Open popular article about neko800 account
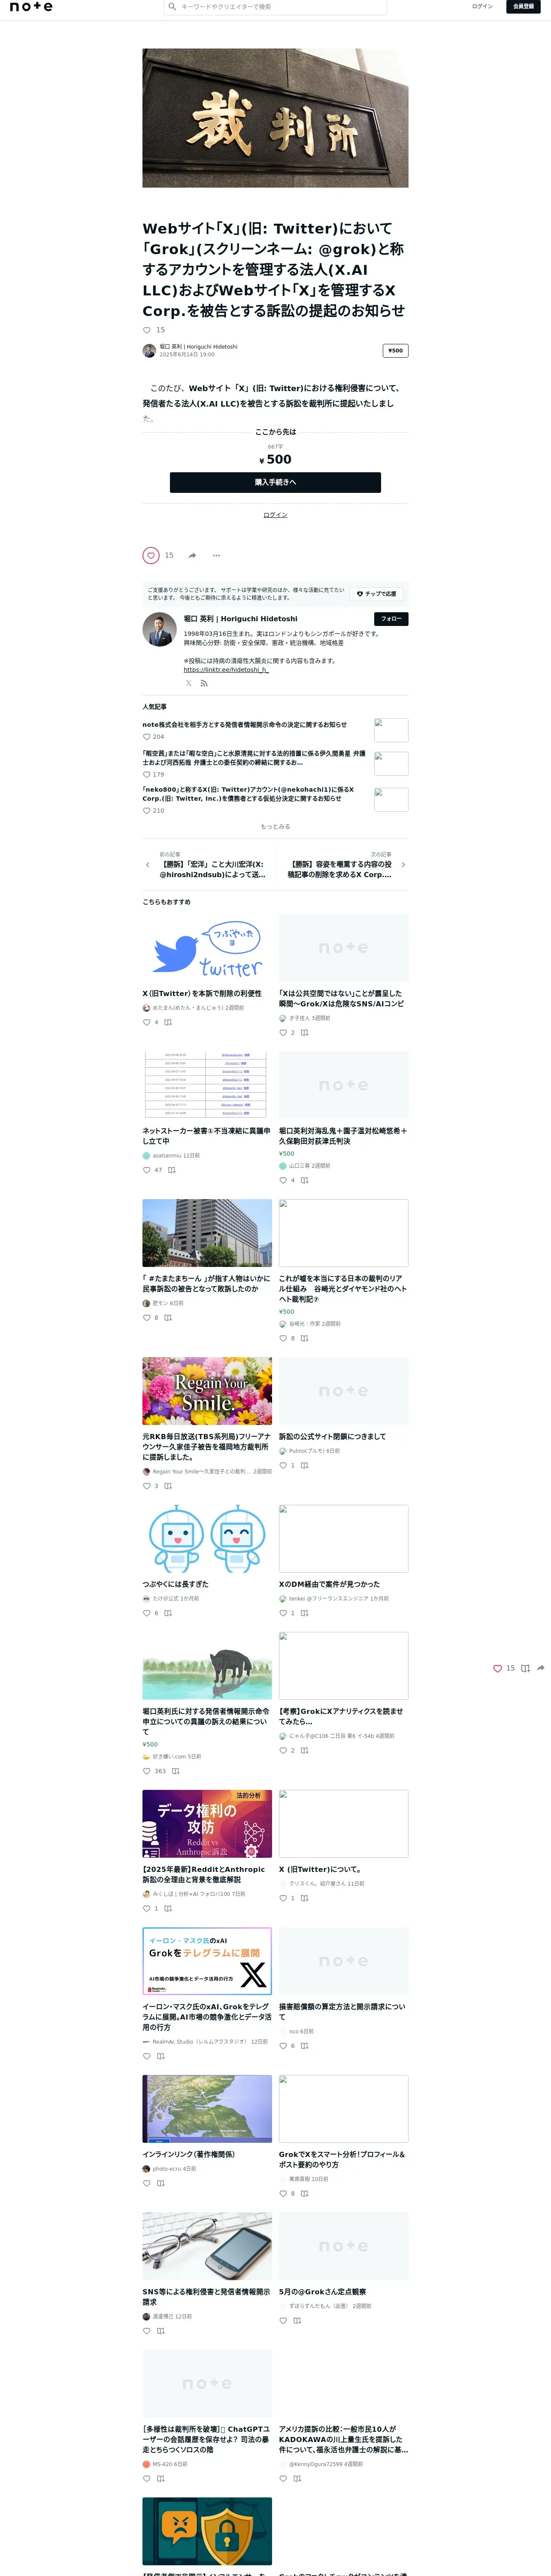 pos(248,794)
